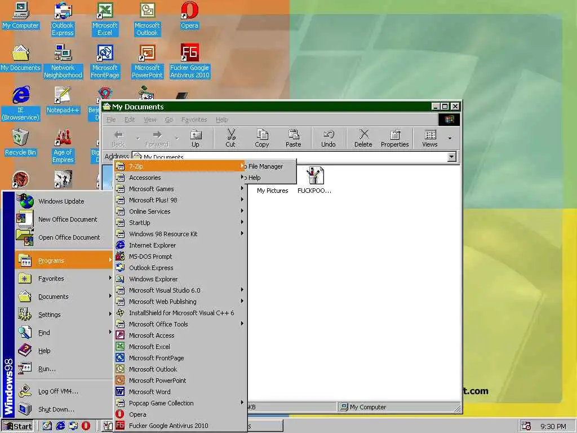This screenshot has width=577, height=433.
Task: Launch Microsoft Word from Programs menu
Action: click(180, 392)
